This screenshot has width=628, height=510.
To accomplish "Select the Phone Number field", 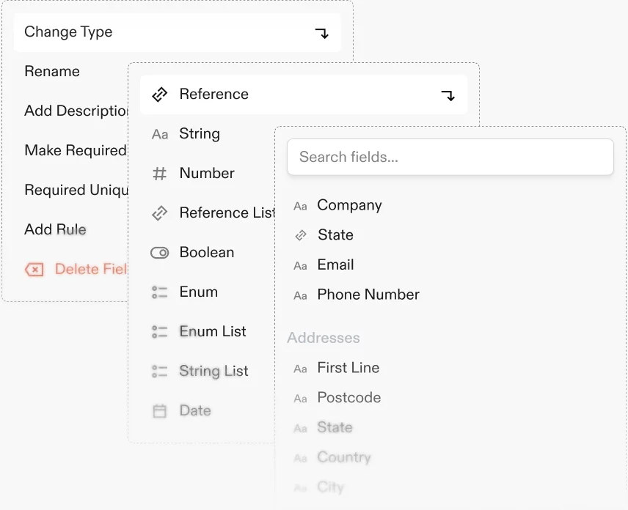I will click(x=368, y=295).
